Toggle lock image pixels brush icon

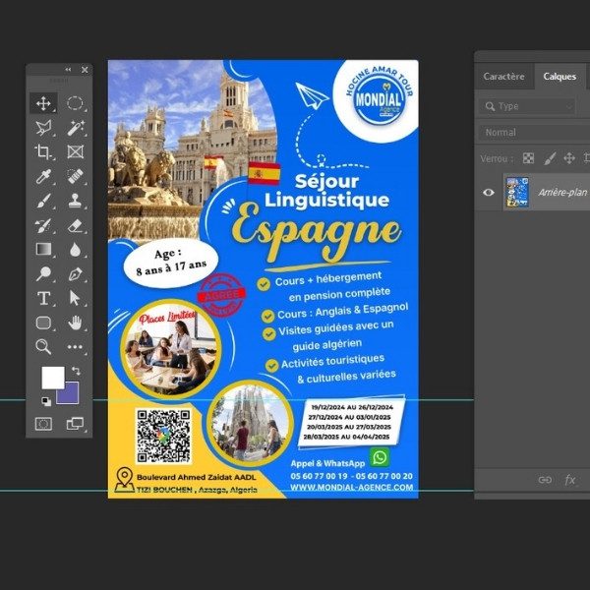click(550, 157)
